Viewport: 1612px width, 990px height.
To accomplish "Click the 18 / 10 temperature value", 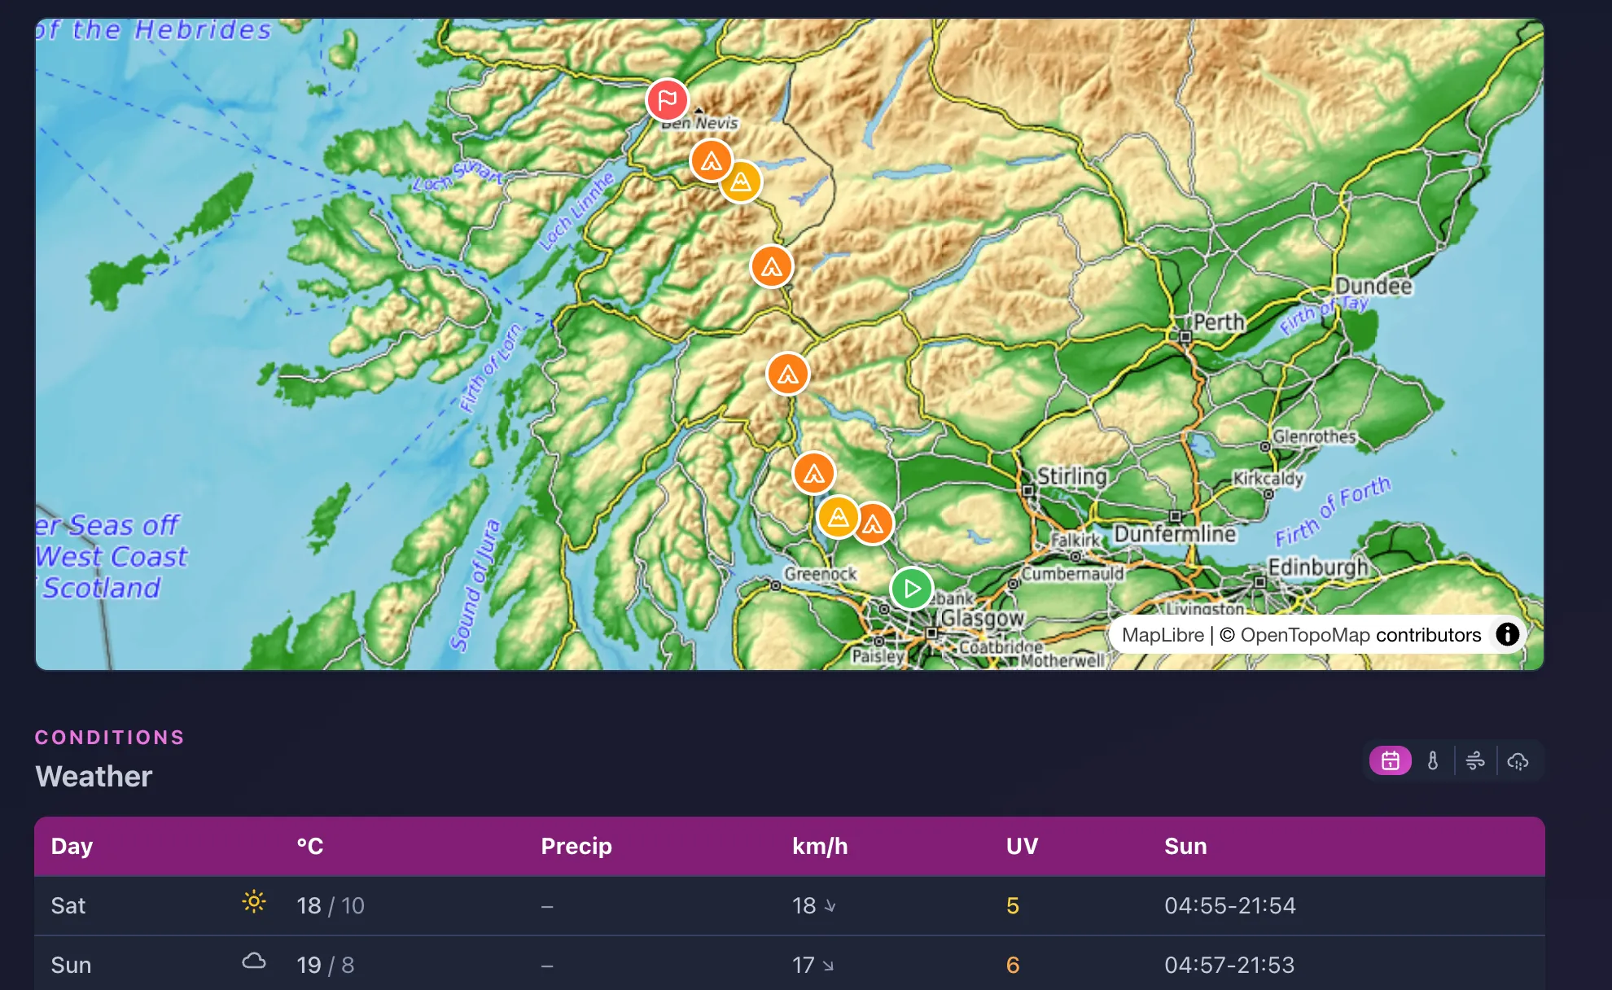I will (x=331, y=905).
